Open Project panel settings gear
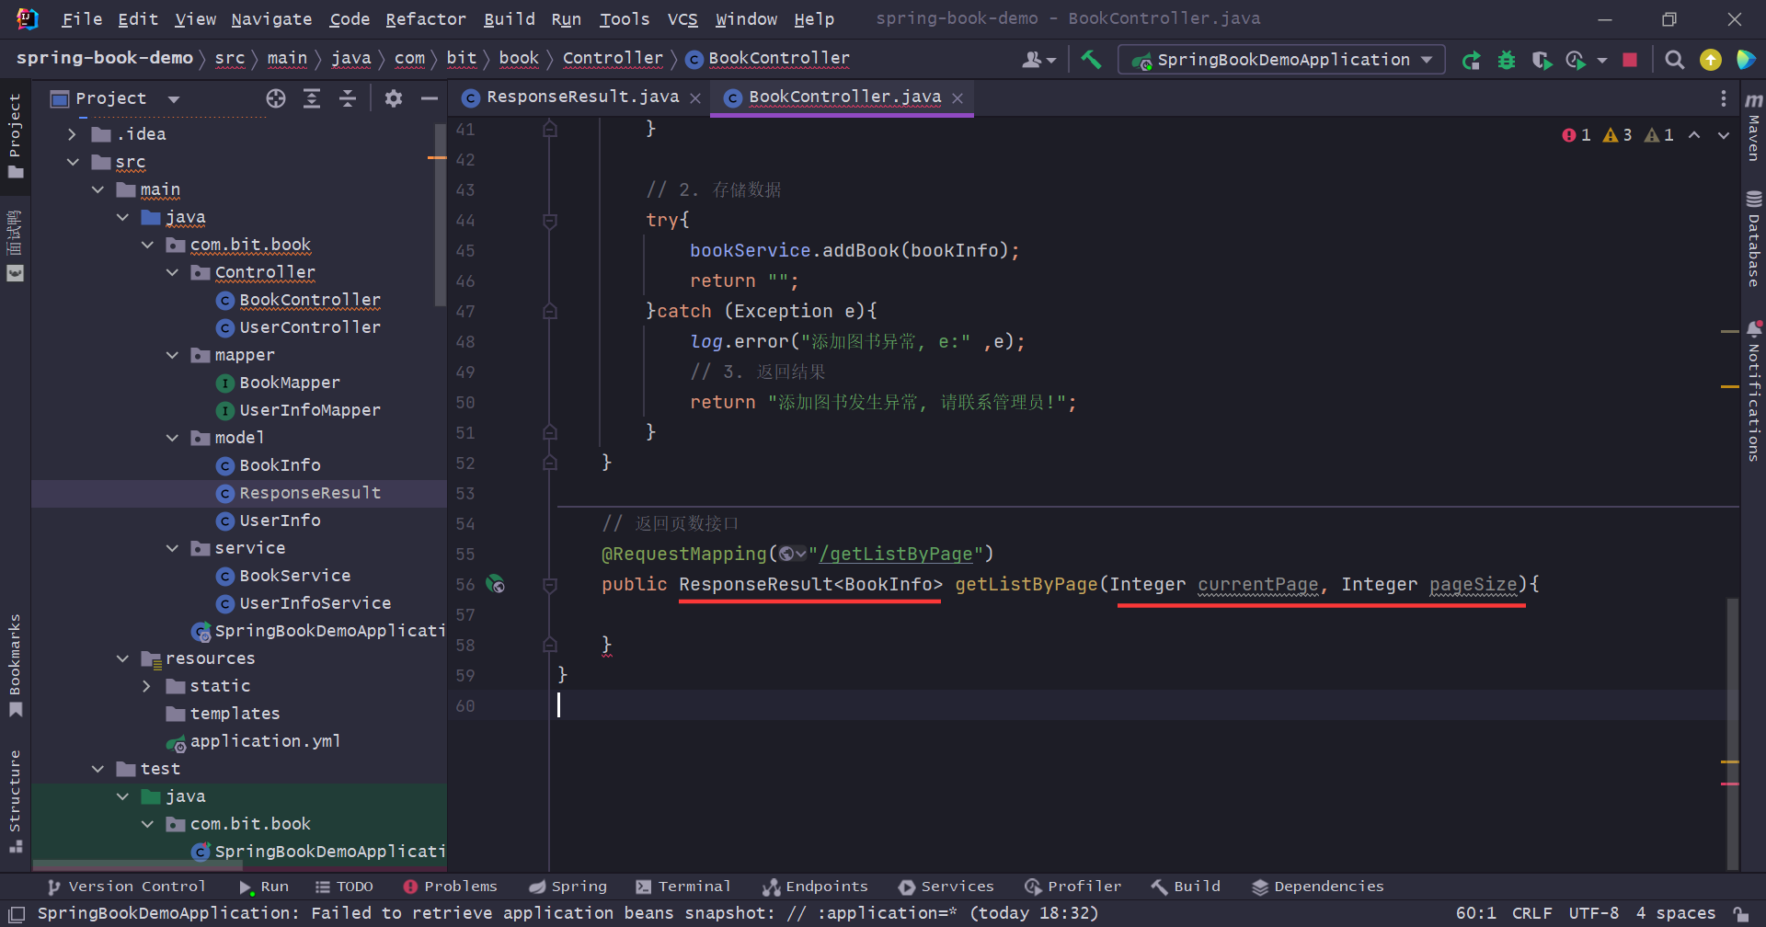 point(394,98)
